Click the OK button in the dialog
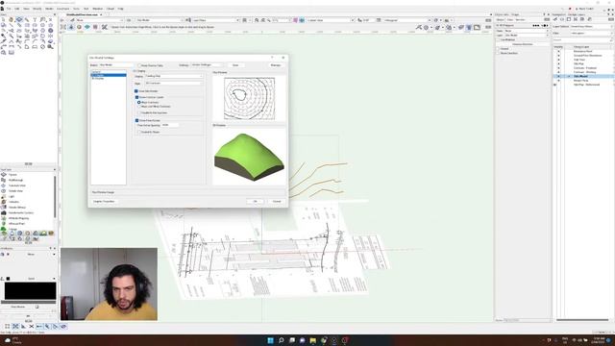 click(x=255, y=201)
